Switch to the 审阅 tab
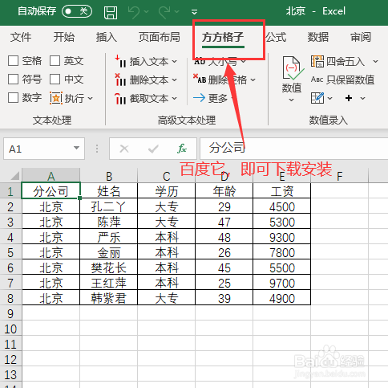 pyautogui.click(x=361, y=37)
